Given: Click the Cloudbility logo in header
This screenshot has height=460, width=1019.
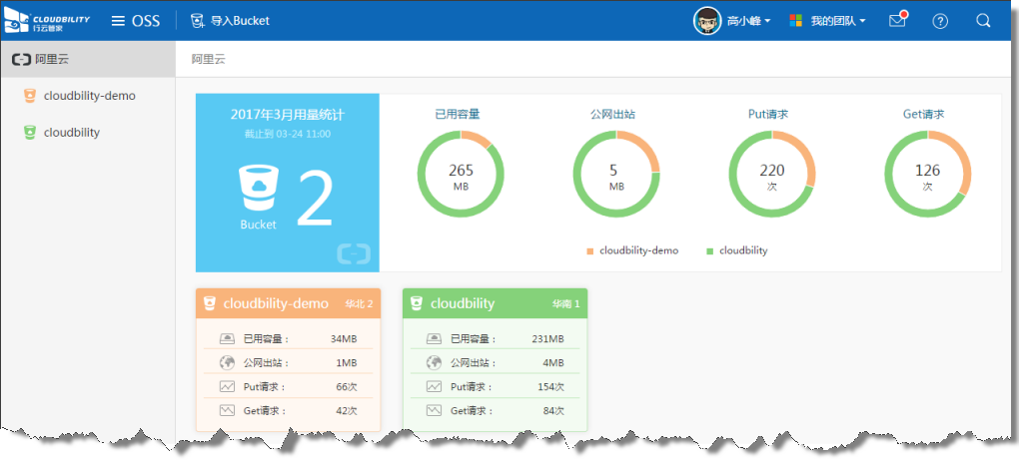Looking at the screenshot, I should click(47, 21).
